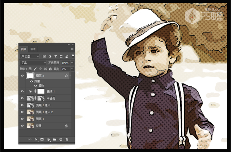Select the layer named 半色调
The width and height of the screenshot is (231, 152).
[x=51, y=98]
